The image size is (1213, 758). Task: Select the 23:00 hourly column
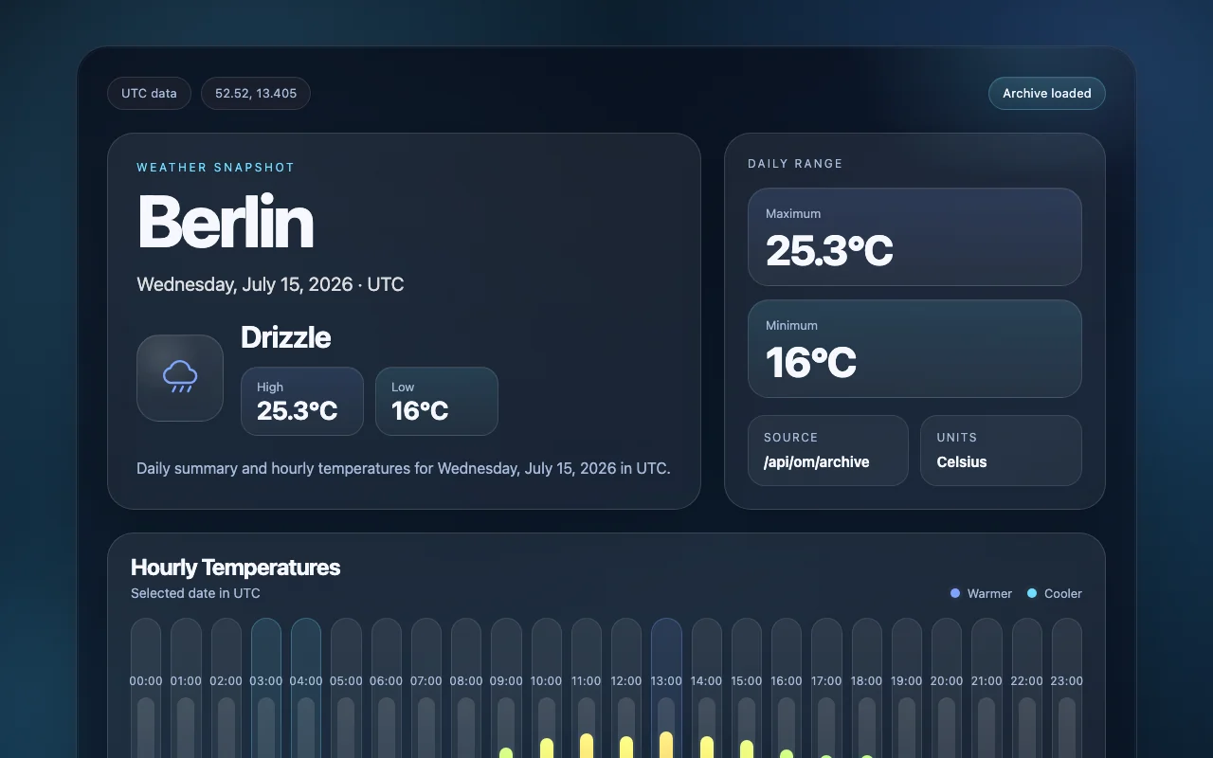[x=1067, y=688]
